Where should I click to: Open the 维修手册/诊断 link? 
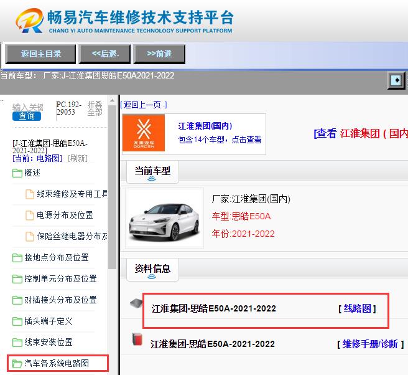point(370,344)
